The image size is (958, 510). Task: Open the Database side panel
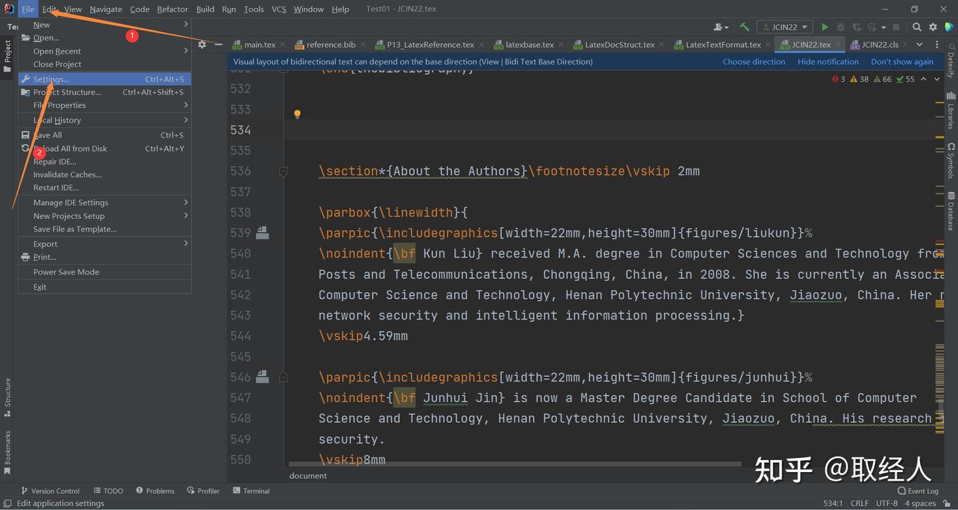(951, 212)
